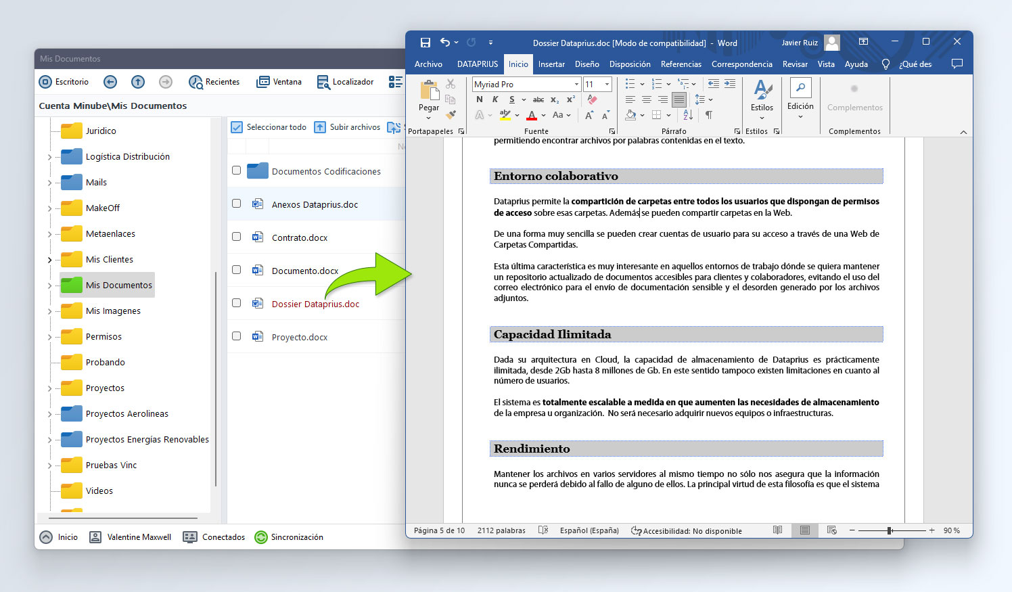This screenshot has width=1012, height=592.
Task: Switch to the Referencias tab
Action: click(681, 64)
